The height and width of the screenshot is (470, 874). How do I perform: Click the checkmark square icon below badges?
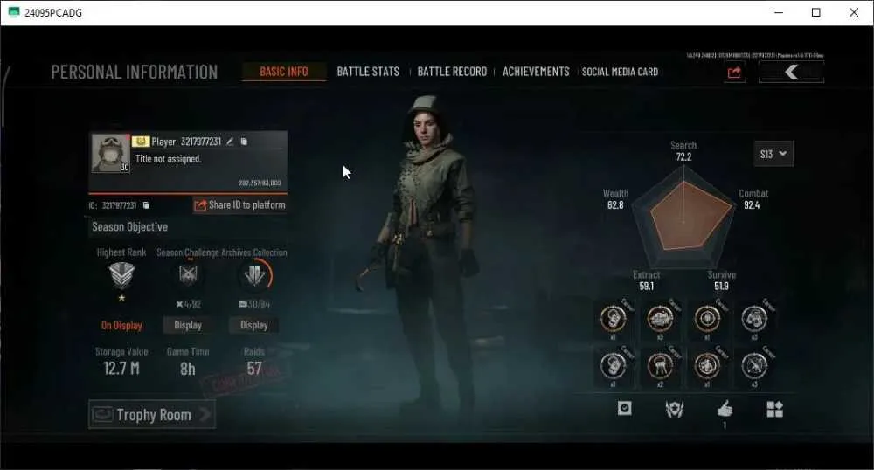(625, 409)
